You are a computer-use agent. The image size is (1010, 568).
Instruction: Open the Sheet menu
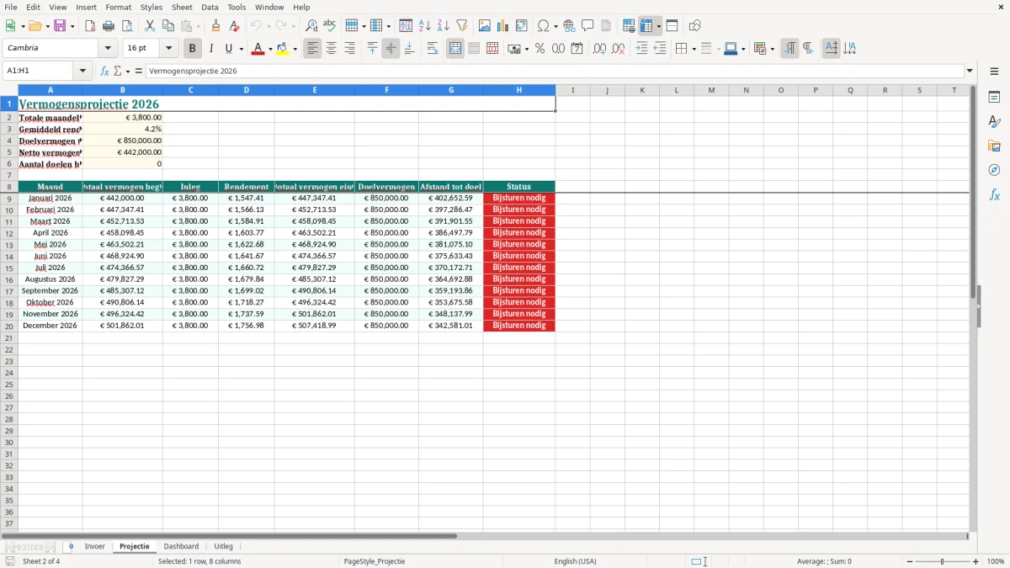pos(182,7)
